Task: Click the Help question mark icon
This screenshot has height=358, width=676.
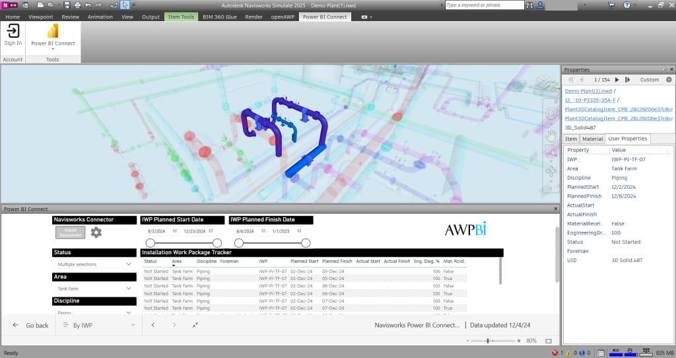Action: [626, 5]
